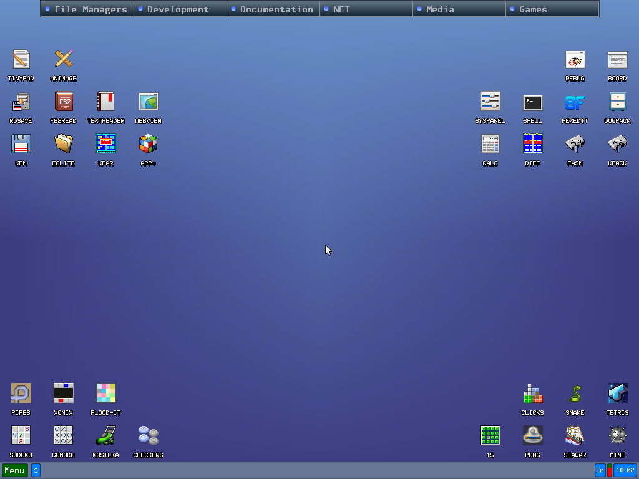Screen dimensions: 639x479
Task: Open the NET menu
Action: [x=366, y=9]
